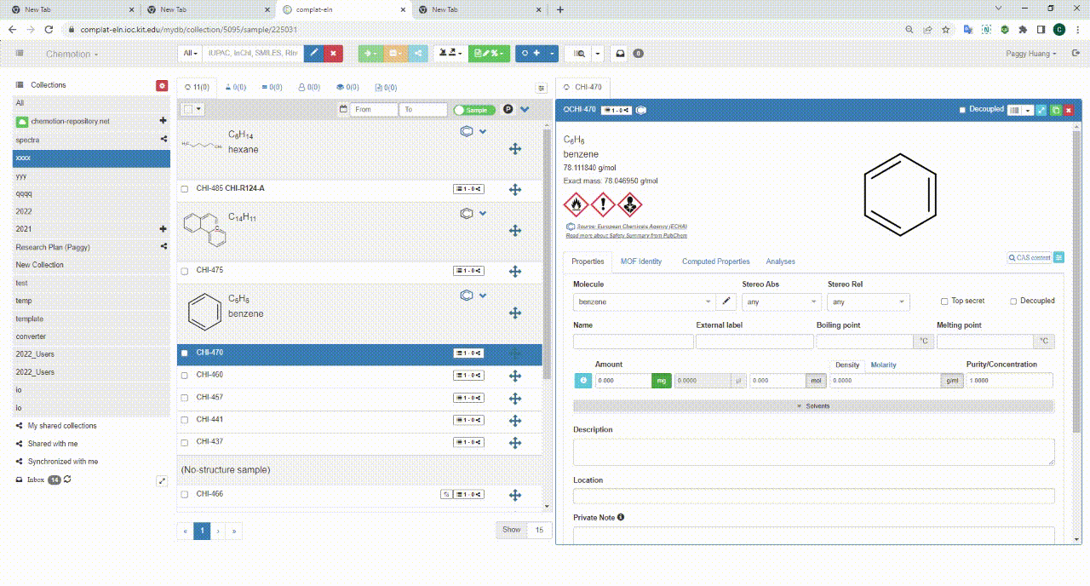
Task: Open Read more about Safety Summary link
Action: 626,236
